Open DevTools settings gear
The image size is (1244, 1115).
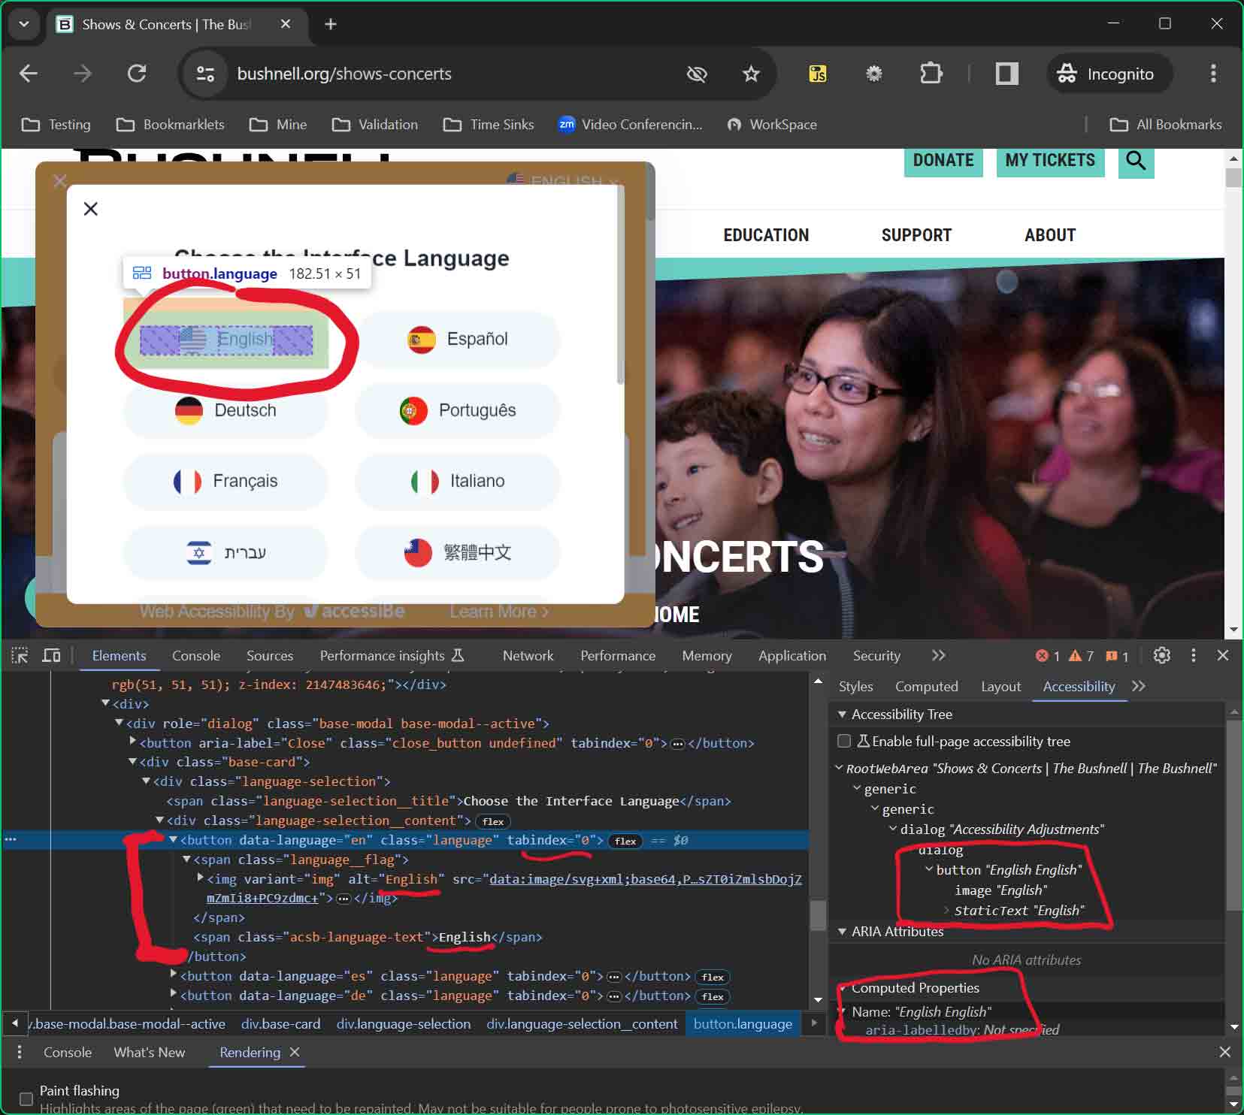coord(1162,655)
